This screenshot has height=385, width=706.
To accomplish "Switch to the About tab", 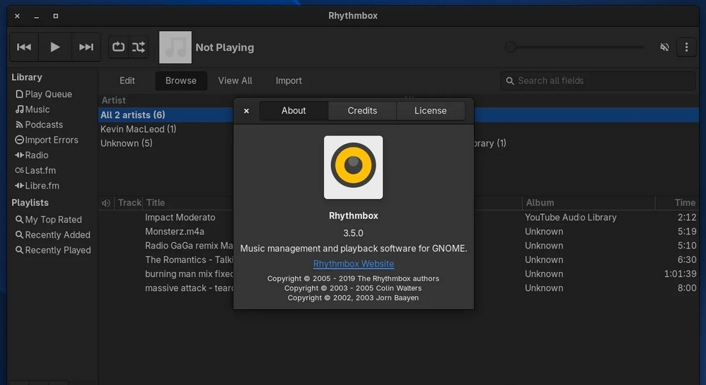I will 294,111.
